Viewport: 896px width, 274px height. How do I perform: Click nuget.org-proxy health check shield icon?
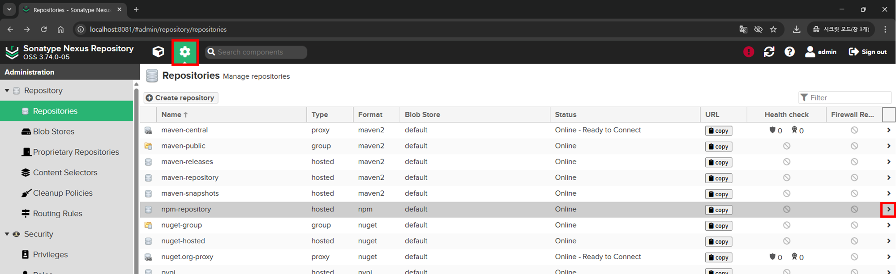772,257
